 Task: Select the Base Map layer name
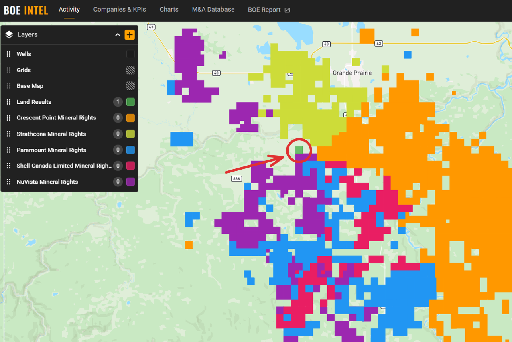[x=30, y=86]
